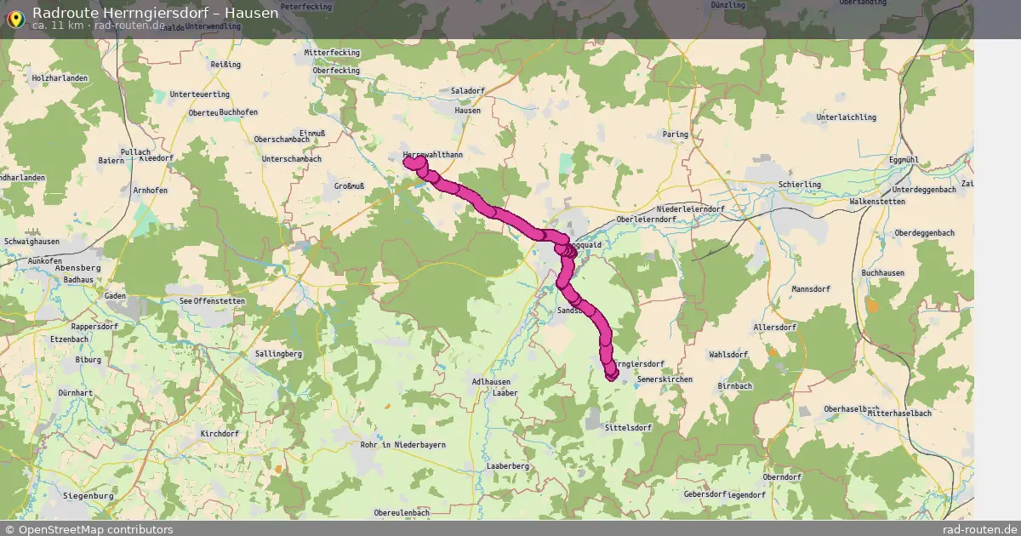Click the Unterdeggenbach map label

(x=924, y=190)
